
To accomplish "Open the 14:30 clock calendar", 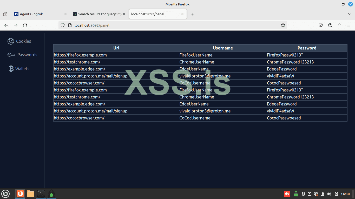I will (x=345, y=194).
